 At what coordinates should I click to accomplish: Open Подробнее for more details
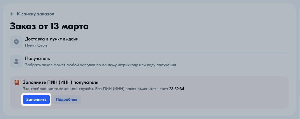click(66, 100)
